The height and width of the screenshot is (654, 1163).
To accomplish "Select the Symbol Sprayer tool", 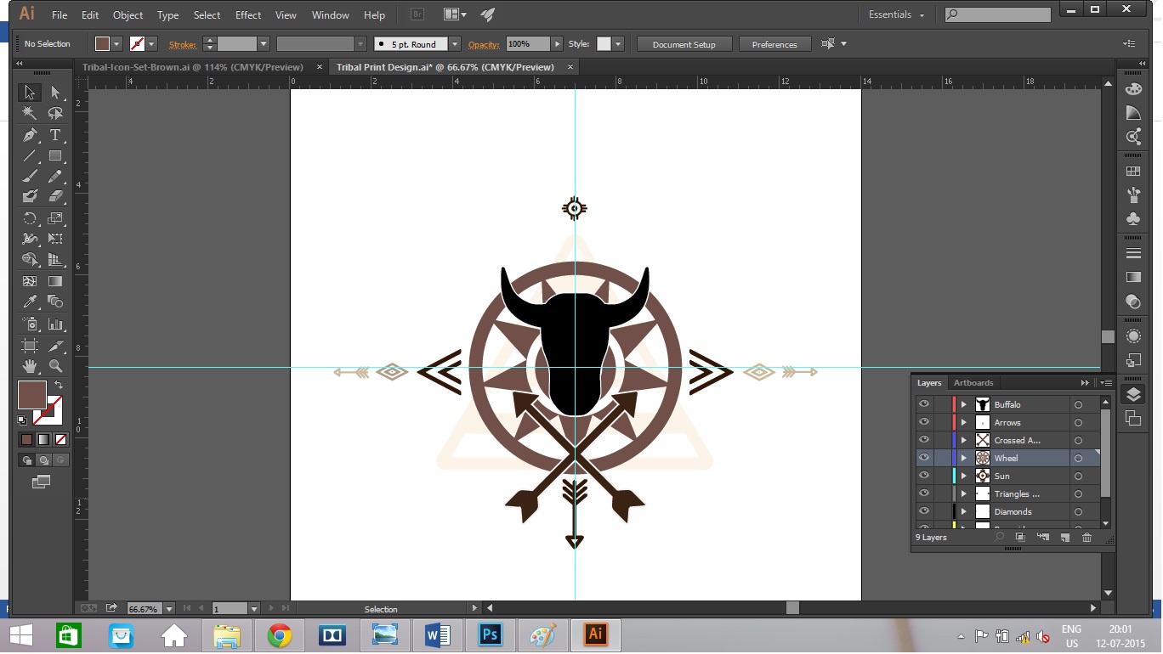I will [x=30, y=324].
